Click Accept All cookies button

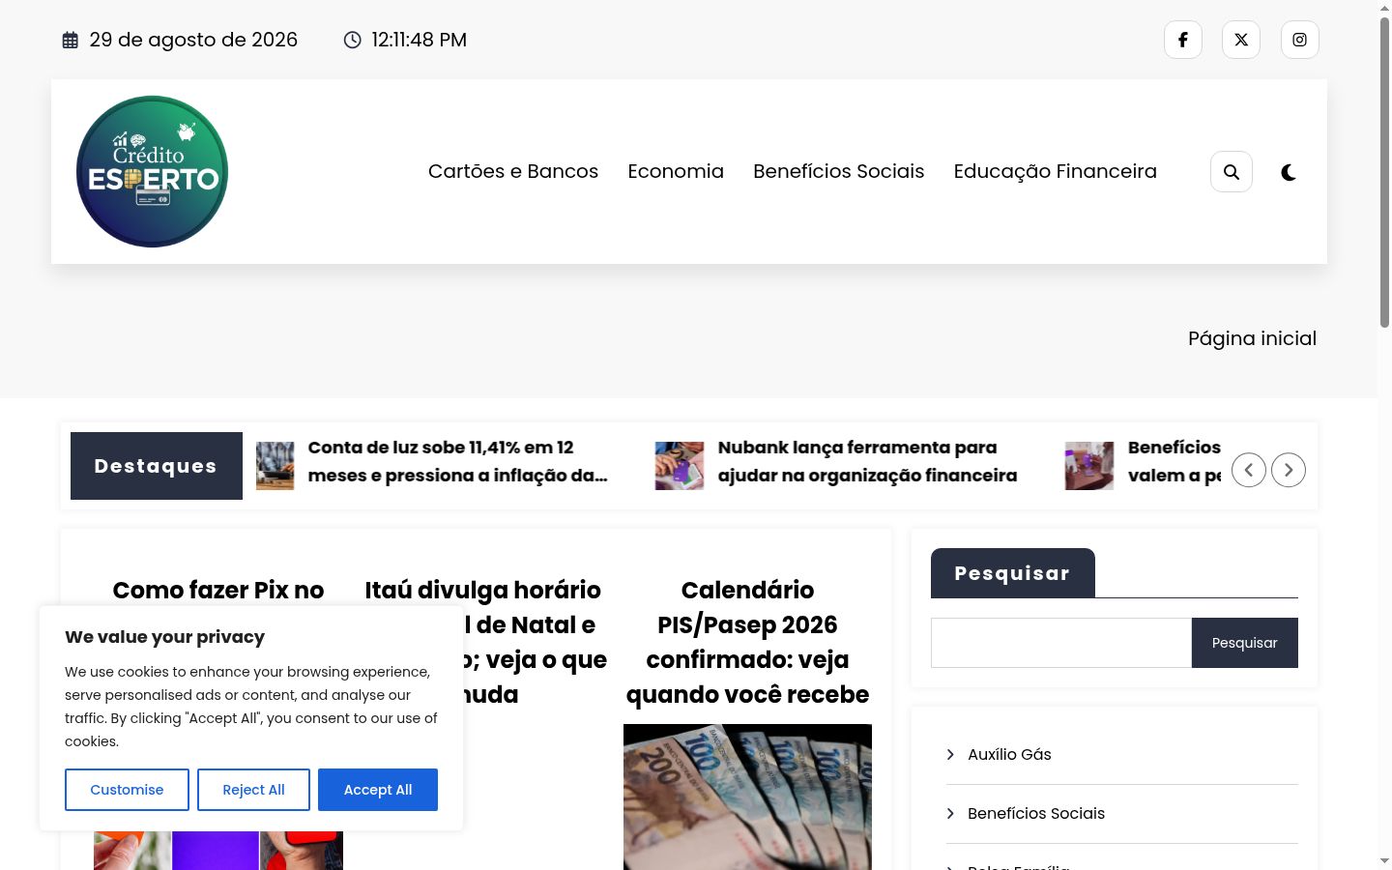pyautogui.click(x=378, y=790)
